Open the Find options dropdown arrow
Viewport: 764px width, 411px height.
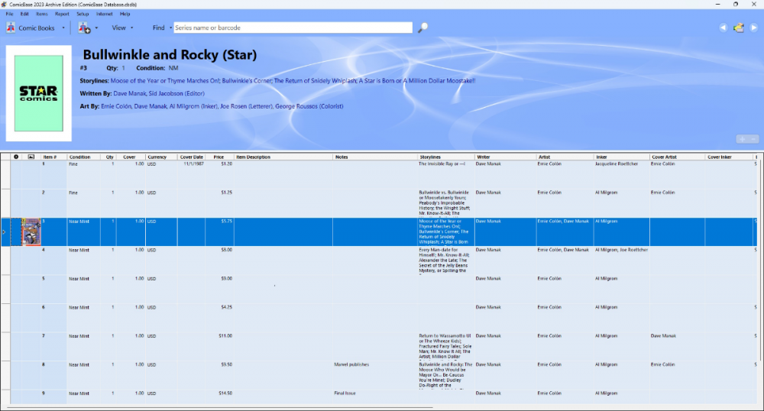[x=170, y=28]
